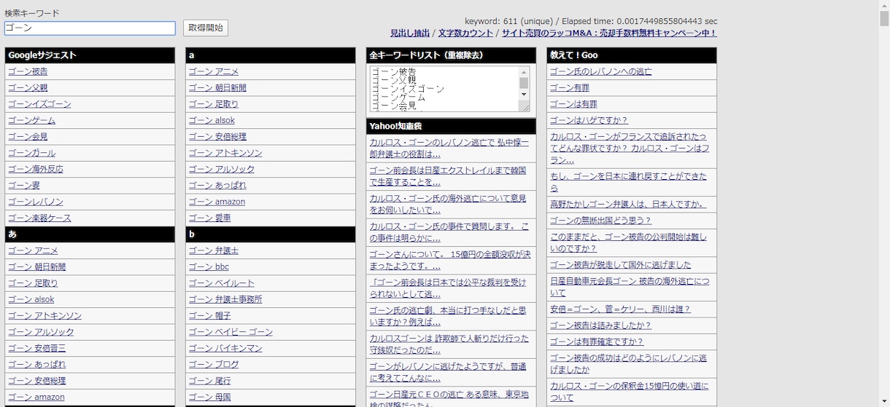
Task: Open ゴーン 弁護士 link
Action: (x=214, y=250)
